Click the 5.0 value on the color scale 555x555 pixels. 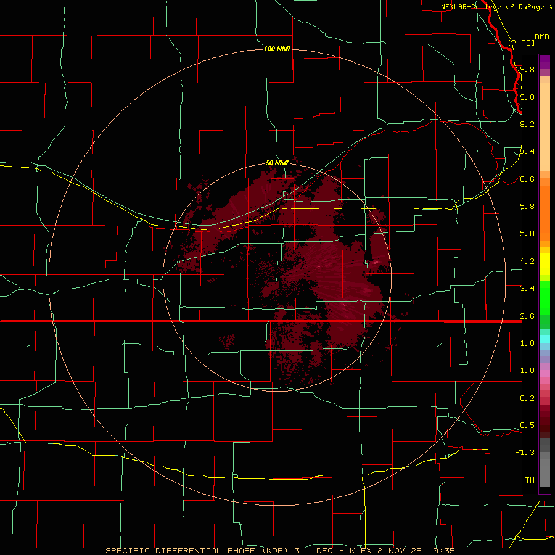click(527, 234)
